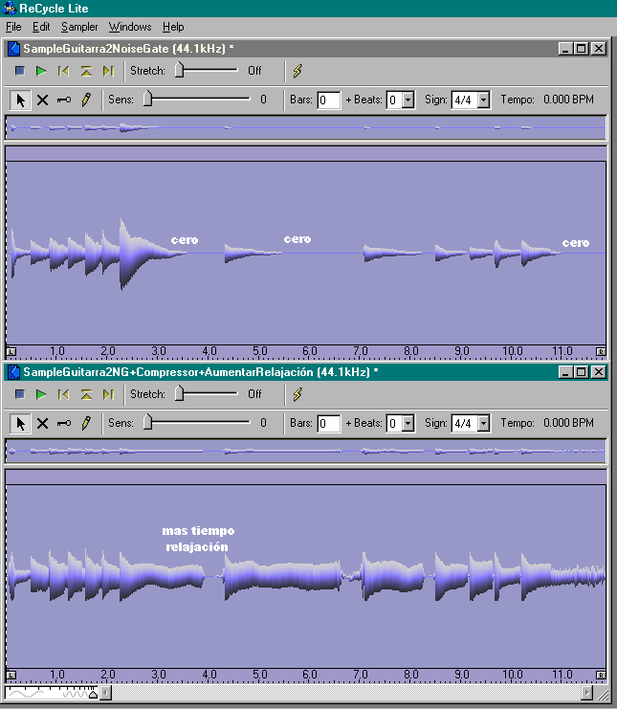Select the X hide tool in NoiseGate window
617x710 pixels.
pyautogui.click(x=42, y=100)
